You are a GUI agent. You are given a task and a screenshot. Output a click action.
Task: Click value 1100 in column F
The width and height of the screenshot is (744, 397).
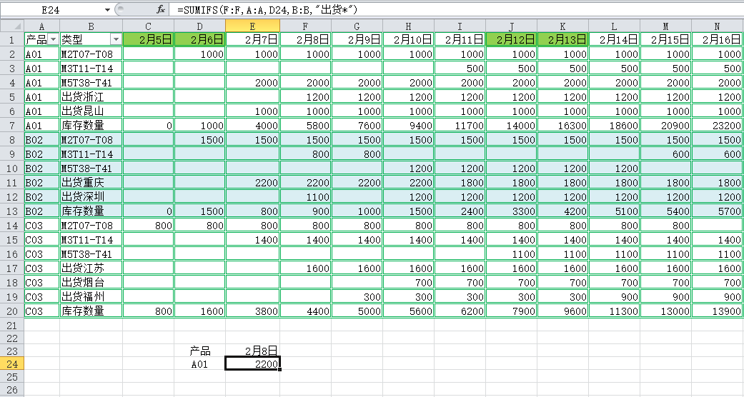tap(306, 196)
